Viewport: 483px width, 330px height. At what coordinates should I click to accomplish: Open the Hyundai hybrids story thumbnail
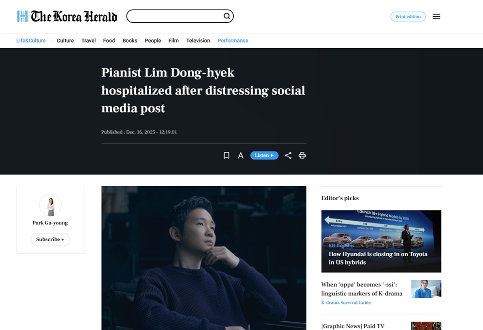(381, 241)
